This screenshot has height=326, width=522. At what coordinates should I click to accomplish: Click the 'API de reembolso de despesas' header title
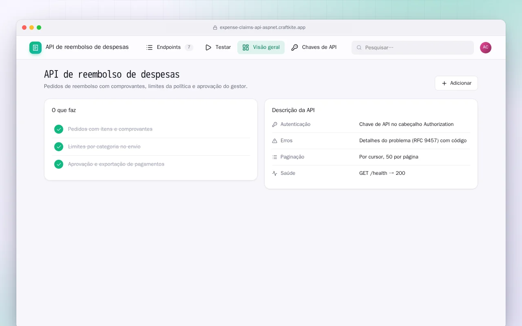pyautogui.click(x=87, y=47)
